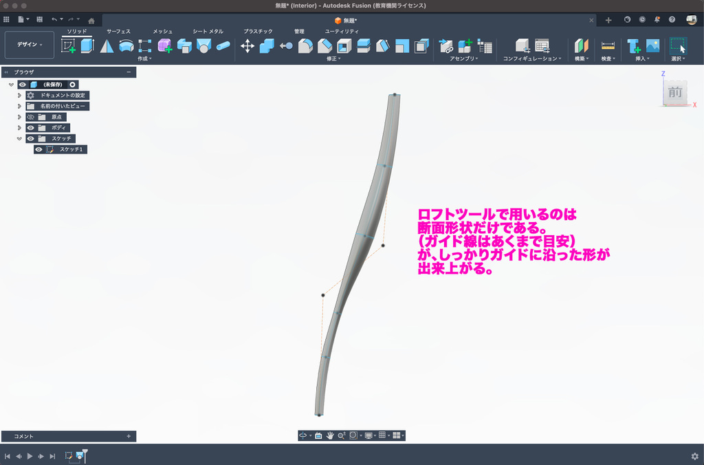This screenshot has height=465, width=704.
Task: Open the アセンブリ menu
Action: (x=464, y=59)
